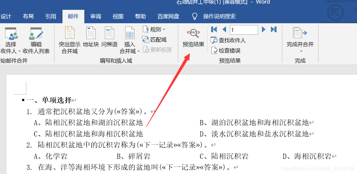Expand the 插入合并域 dropdown arrow

pyautogui.click(x=138, y=52)
